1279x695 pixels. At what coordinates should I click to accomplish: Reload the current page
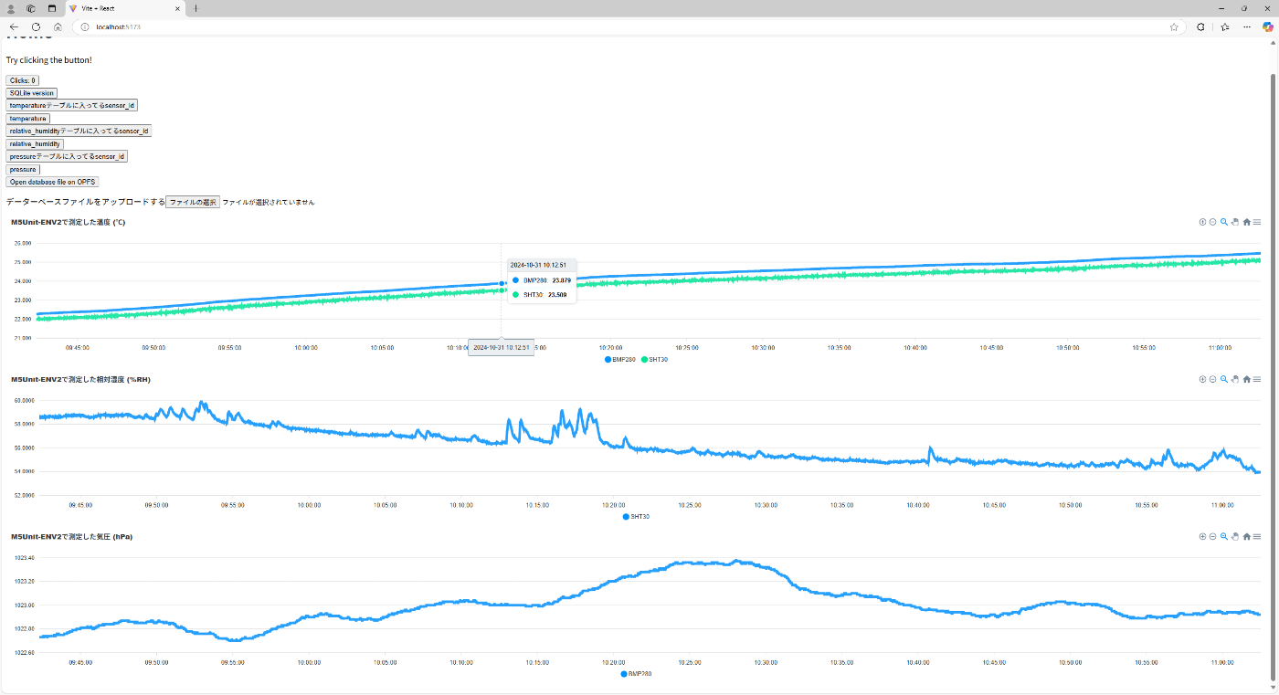[36, 26]
